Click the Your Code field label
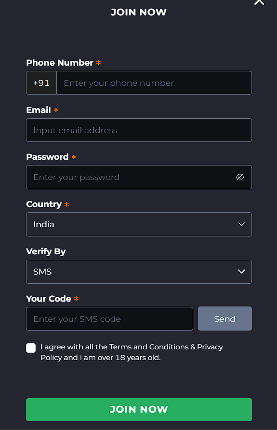 point(49,299)
